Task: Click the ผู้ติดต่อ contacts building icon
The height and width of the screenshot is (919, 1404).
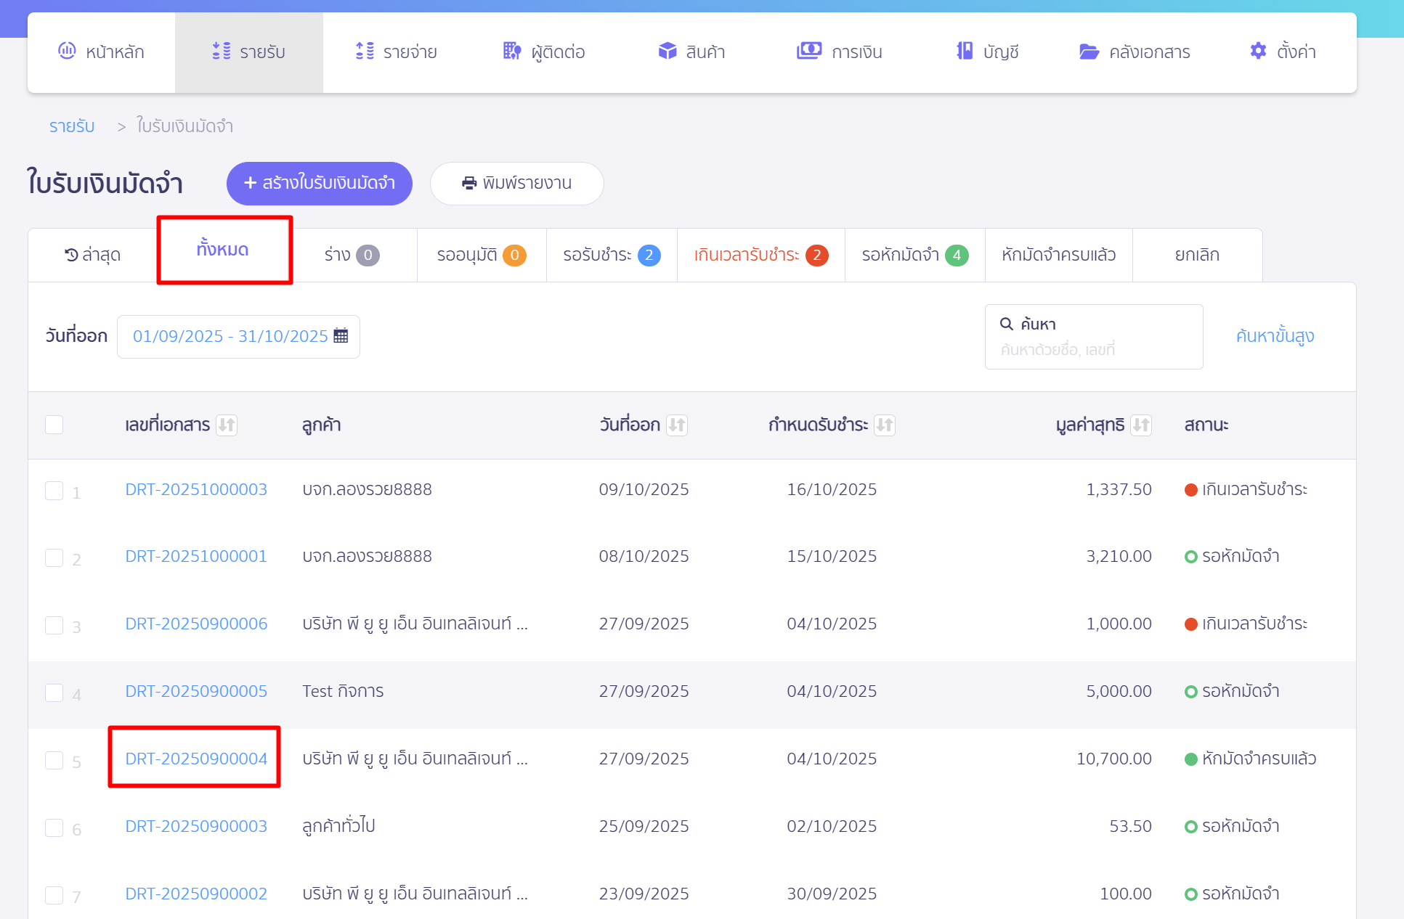Action: point(512,51)
